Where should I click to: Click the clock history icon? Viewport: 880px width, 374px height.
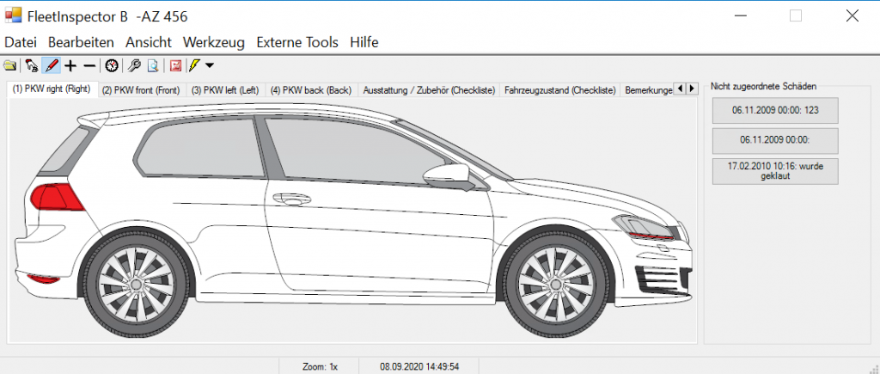pyautogui.click(x=112, y=66)
